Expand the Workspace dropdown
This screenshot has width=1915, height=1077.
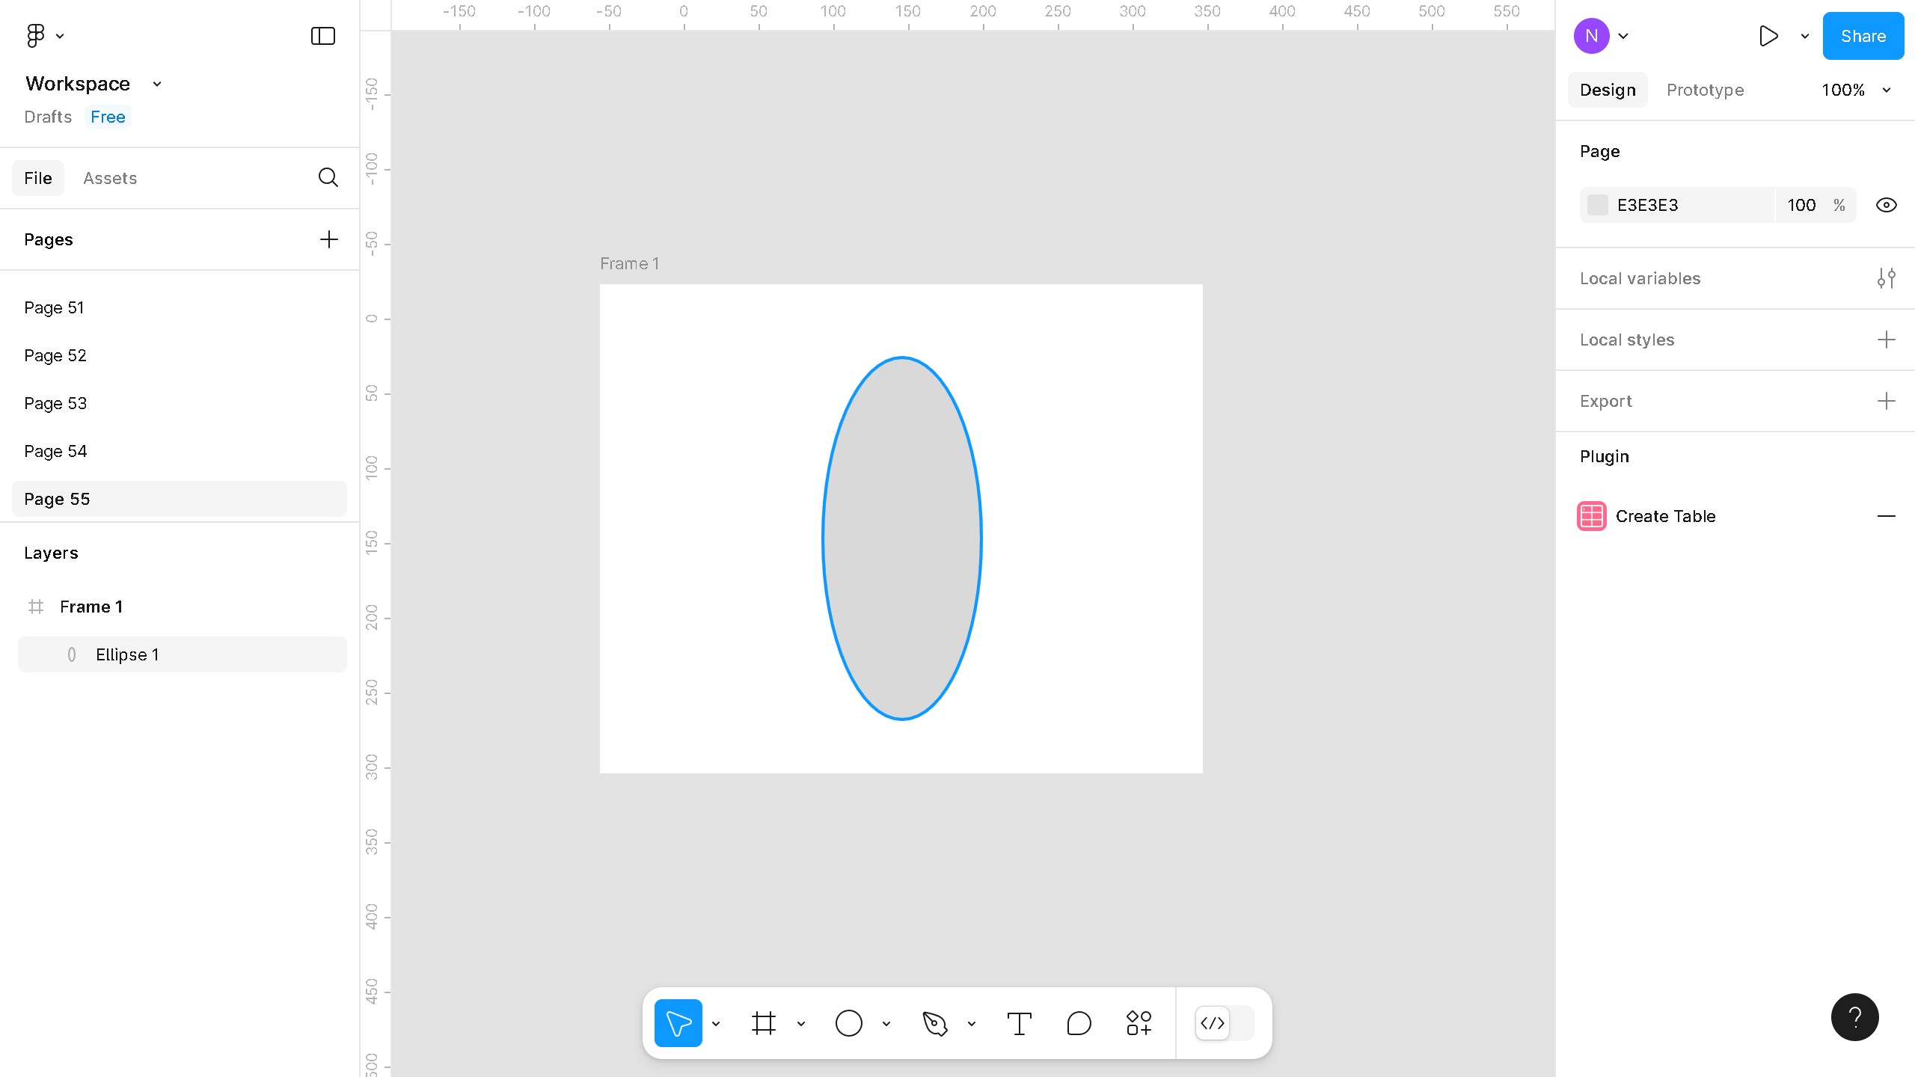pos(156,83)
